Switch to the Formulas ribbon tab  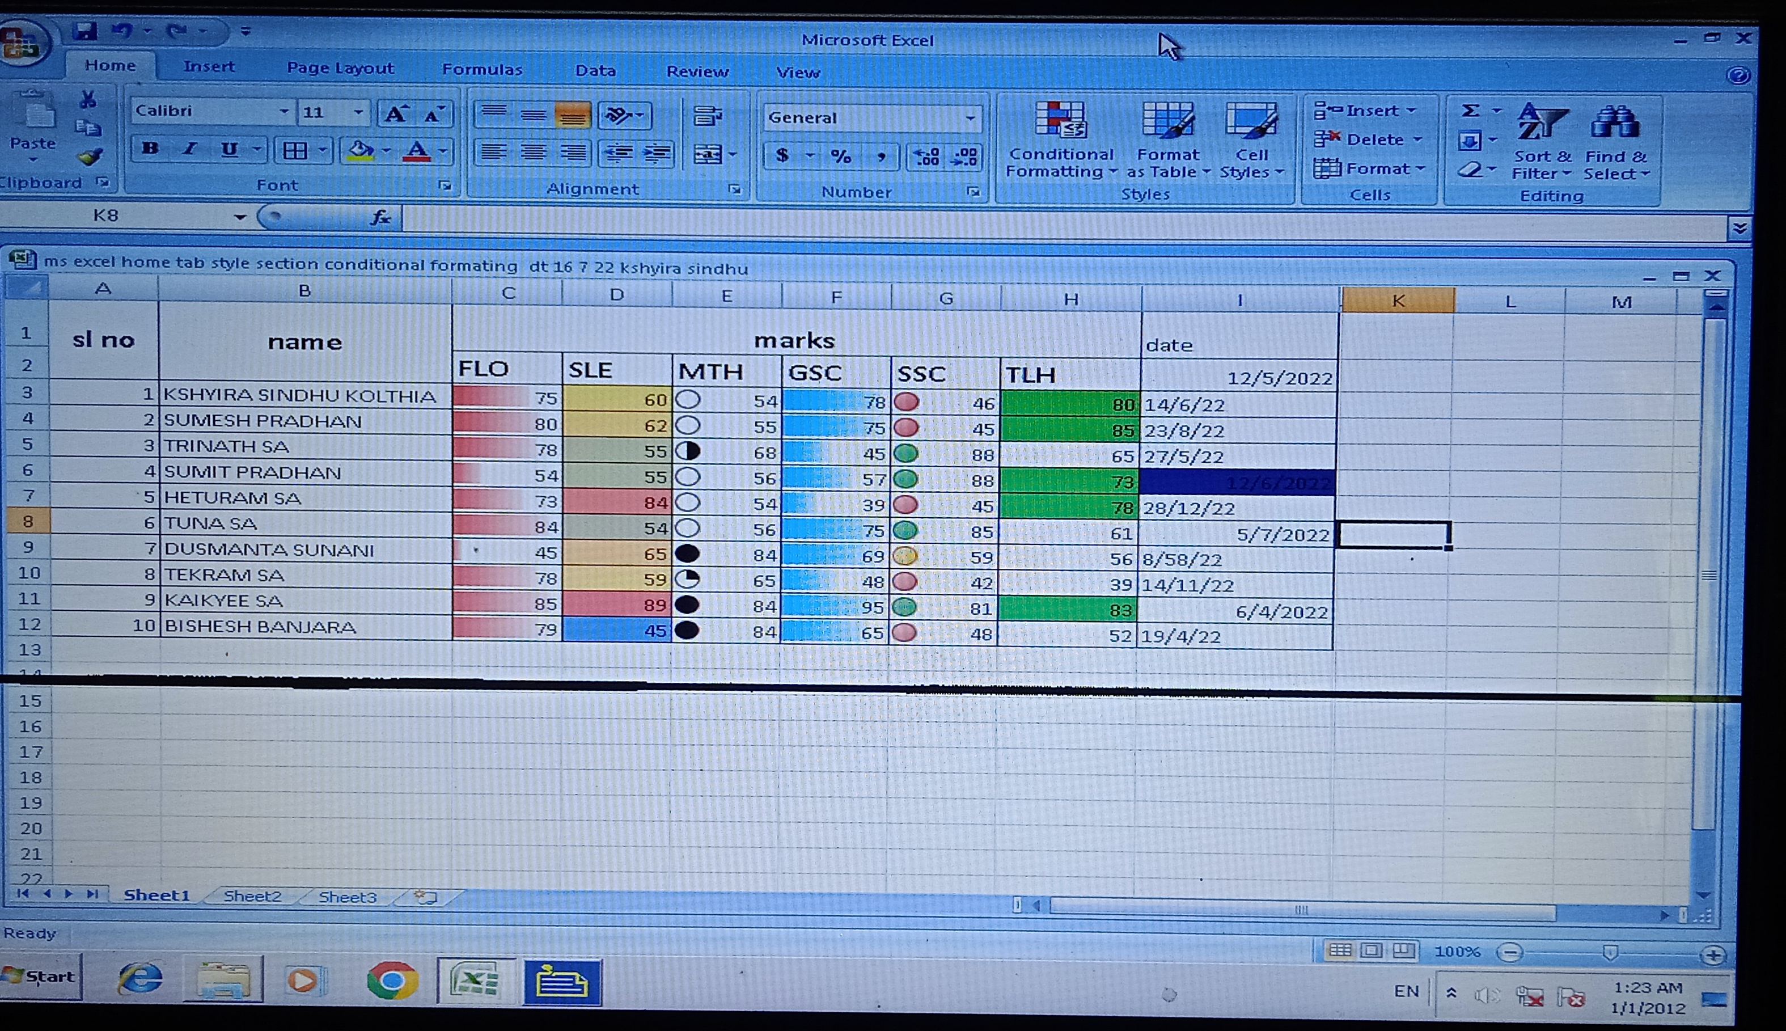(x=481, y=69)
